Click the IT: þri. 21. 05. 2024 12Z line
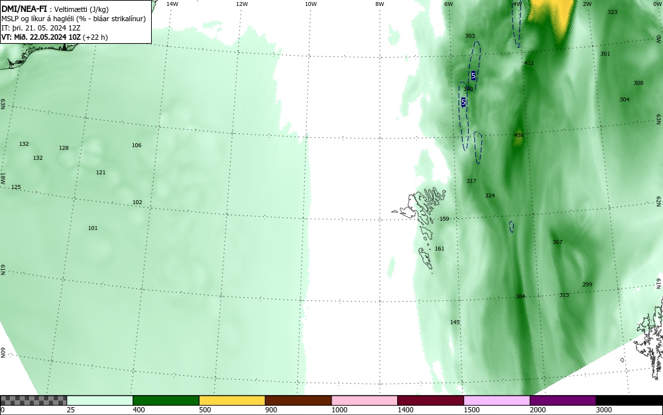Screen dimensions: 663x415 pos(41,28)
